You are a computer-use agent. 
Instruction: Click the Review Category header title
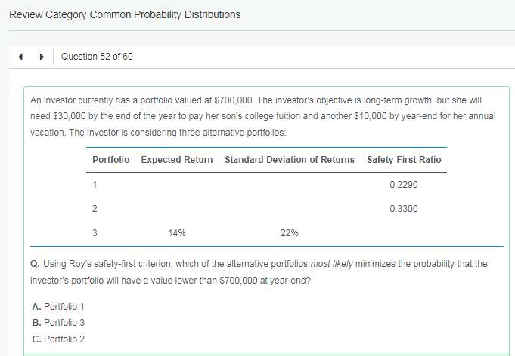click(x=125, y=14)
